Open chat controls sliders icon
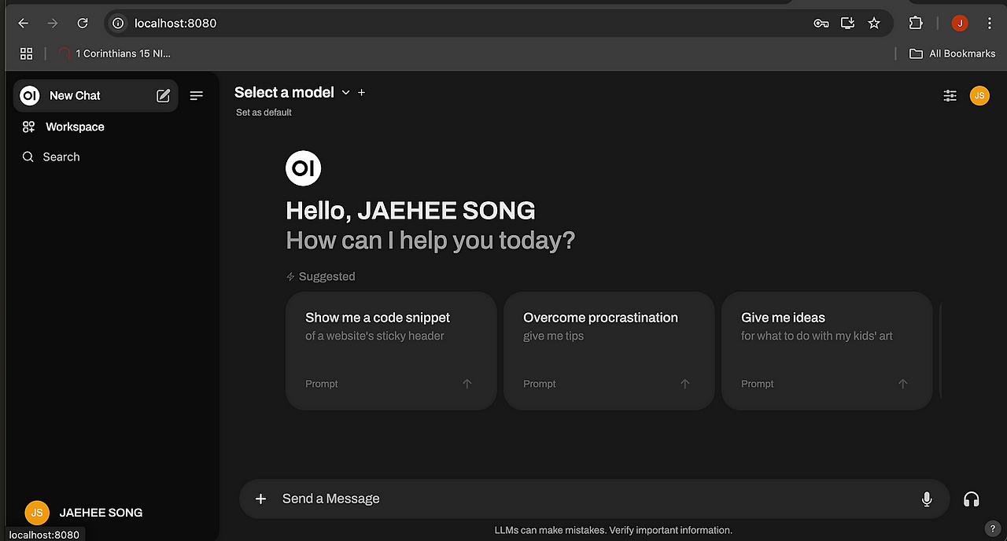This screenshot has height=541, width=1007. (x=950, y=96)
